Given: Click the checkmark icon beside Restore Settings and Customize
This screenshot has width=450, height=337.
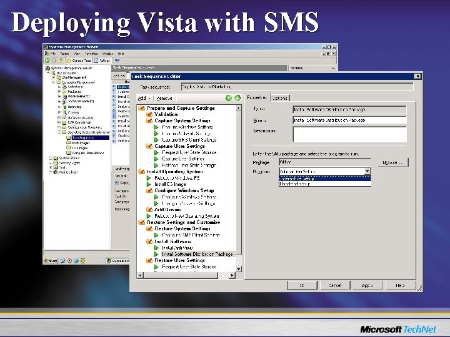Looking at the screenshot, I should 141,222.
